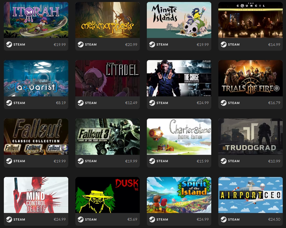Select the Steam icon under Minute of Islands
286x228 pixels.
[x=152, y=44]
